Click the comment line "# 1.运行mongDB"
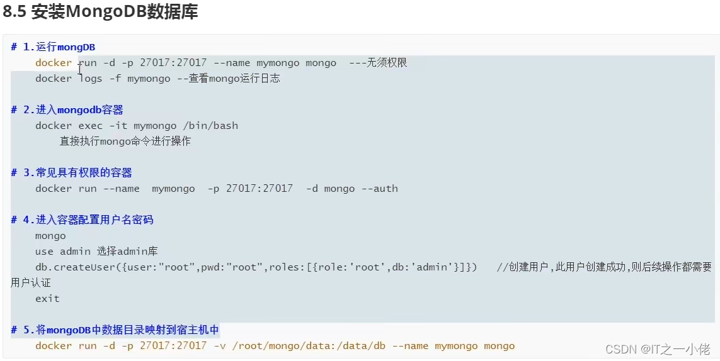 coord(53,47)
